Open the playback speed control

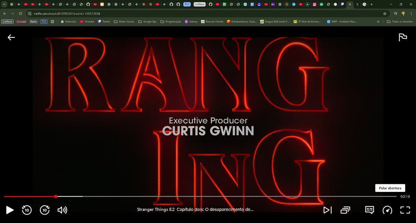point(388,210)
